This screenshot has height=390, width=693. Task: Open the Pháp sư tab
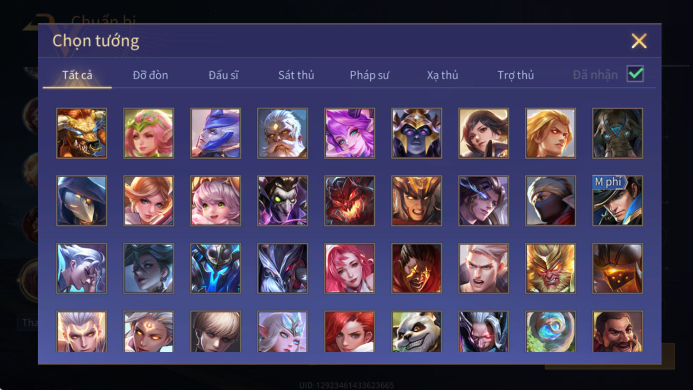pos(369,75)
